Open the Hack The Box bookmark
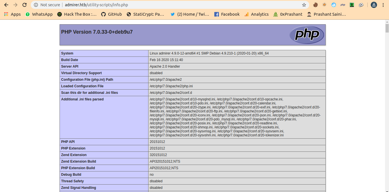The height and width of the screenshot is (192, 389). [x=77, y=14]
